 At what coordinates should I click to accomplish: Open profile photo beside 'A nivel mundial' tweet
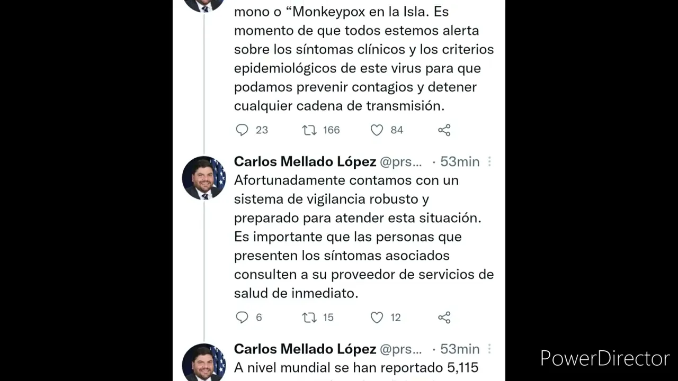point(204,363)
